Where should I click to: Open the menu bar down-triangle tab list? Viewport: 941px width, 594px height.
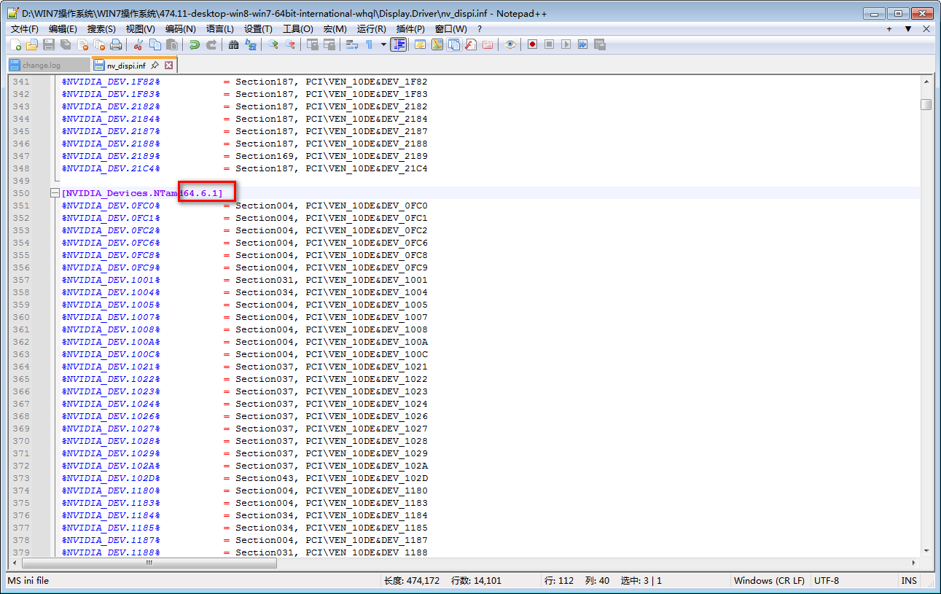coord(908,29)
